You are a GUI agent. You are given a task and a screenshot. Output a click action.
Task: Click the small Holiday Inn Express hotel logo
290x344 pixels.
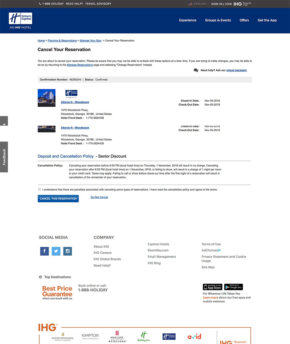point(71,94)
